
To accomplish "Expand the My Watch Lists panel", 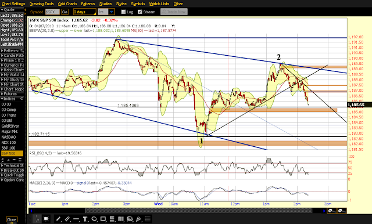I will (x=12, y=75).
